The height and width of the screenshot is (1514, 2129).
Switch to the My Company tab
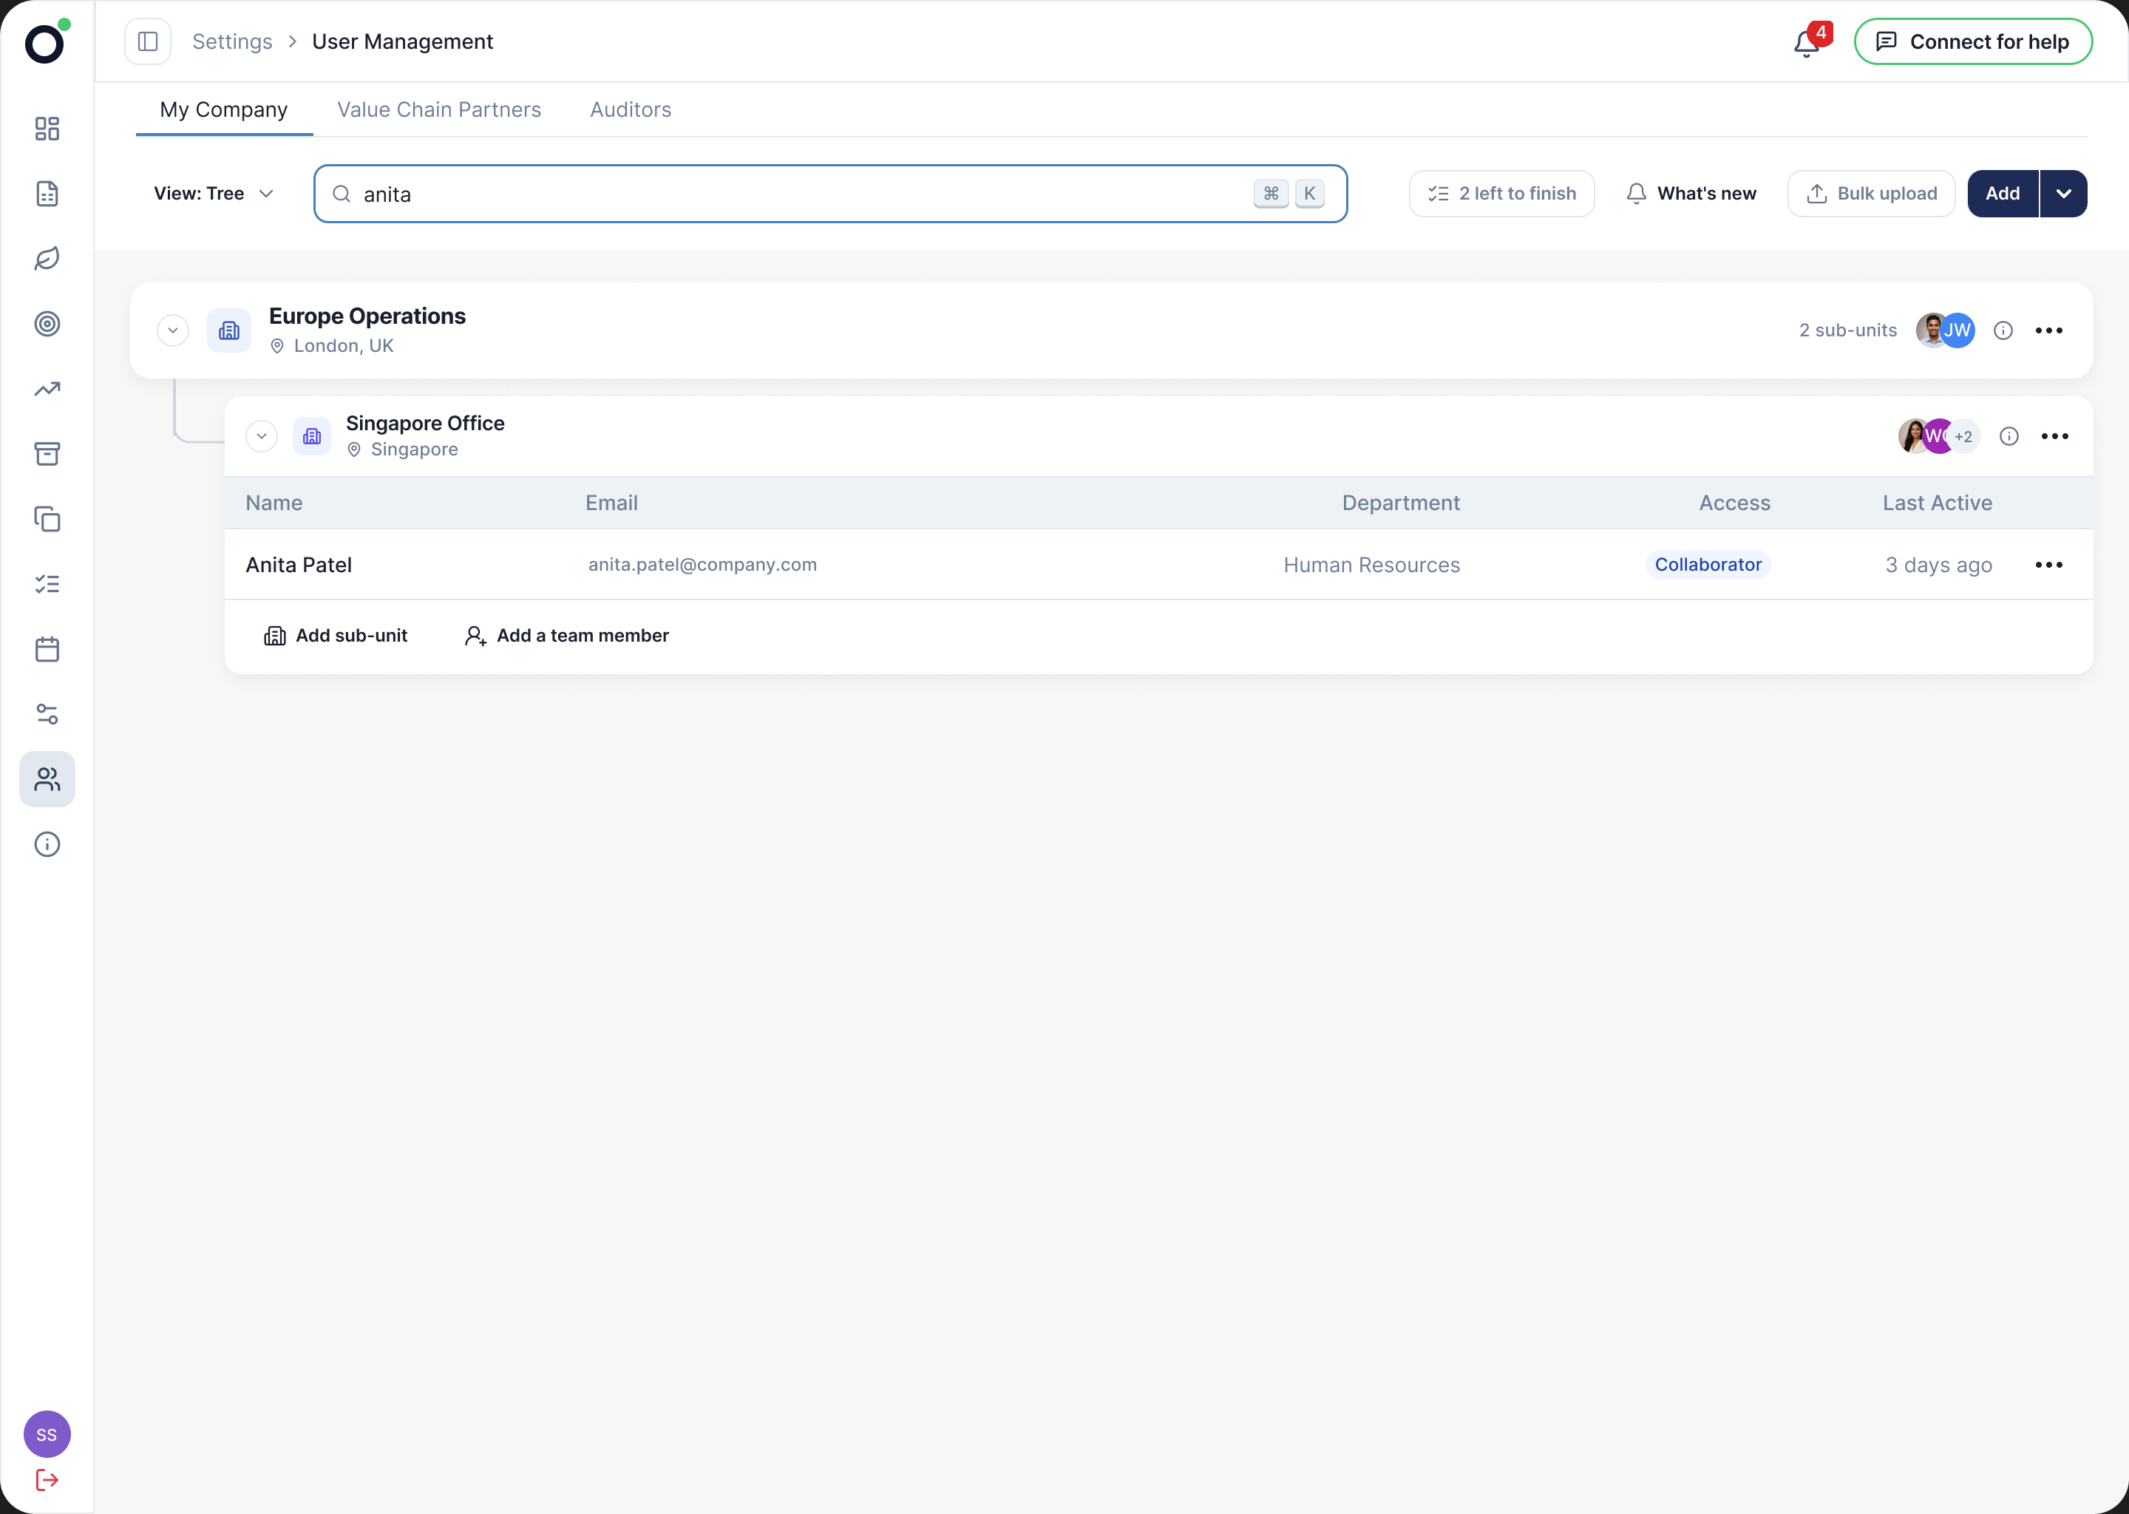[224, 110]
